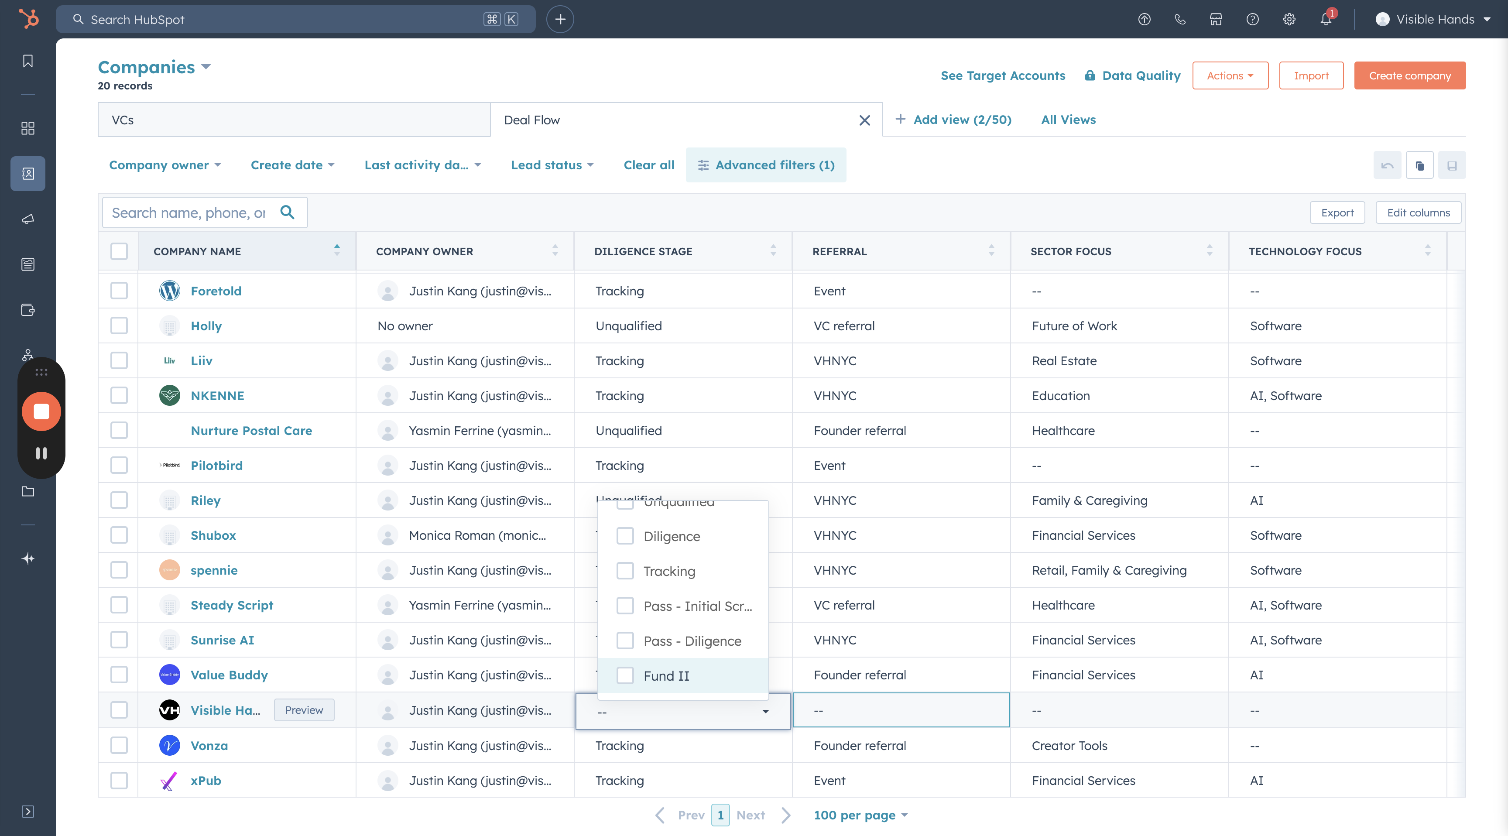Open the Actions dropdown
This screenshot has height=836, width=1508.
(x=1230, y=75)
